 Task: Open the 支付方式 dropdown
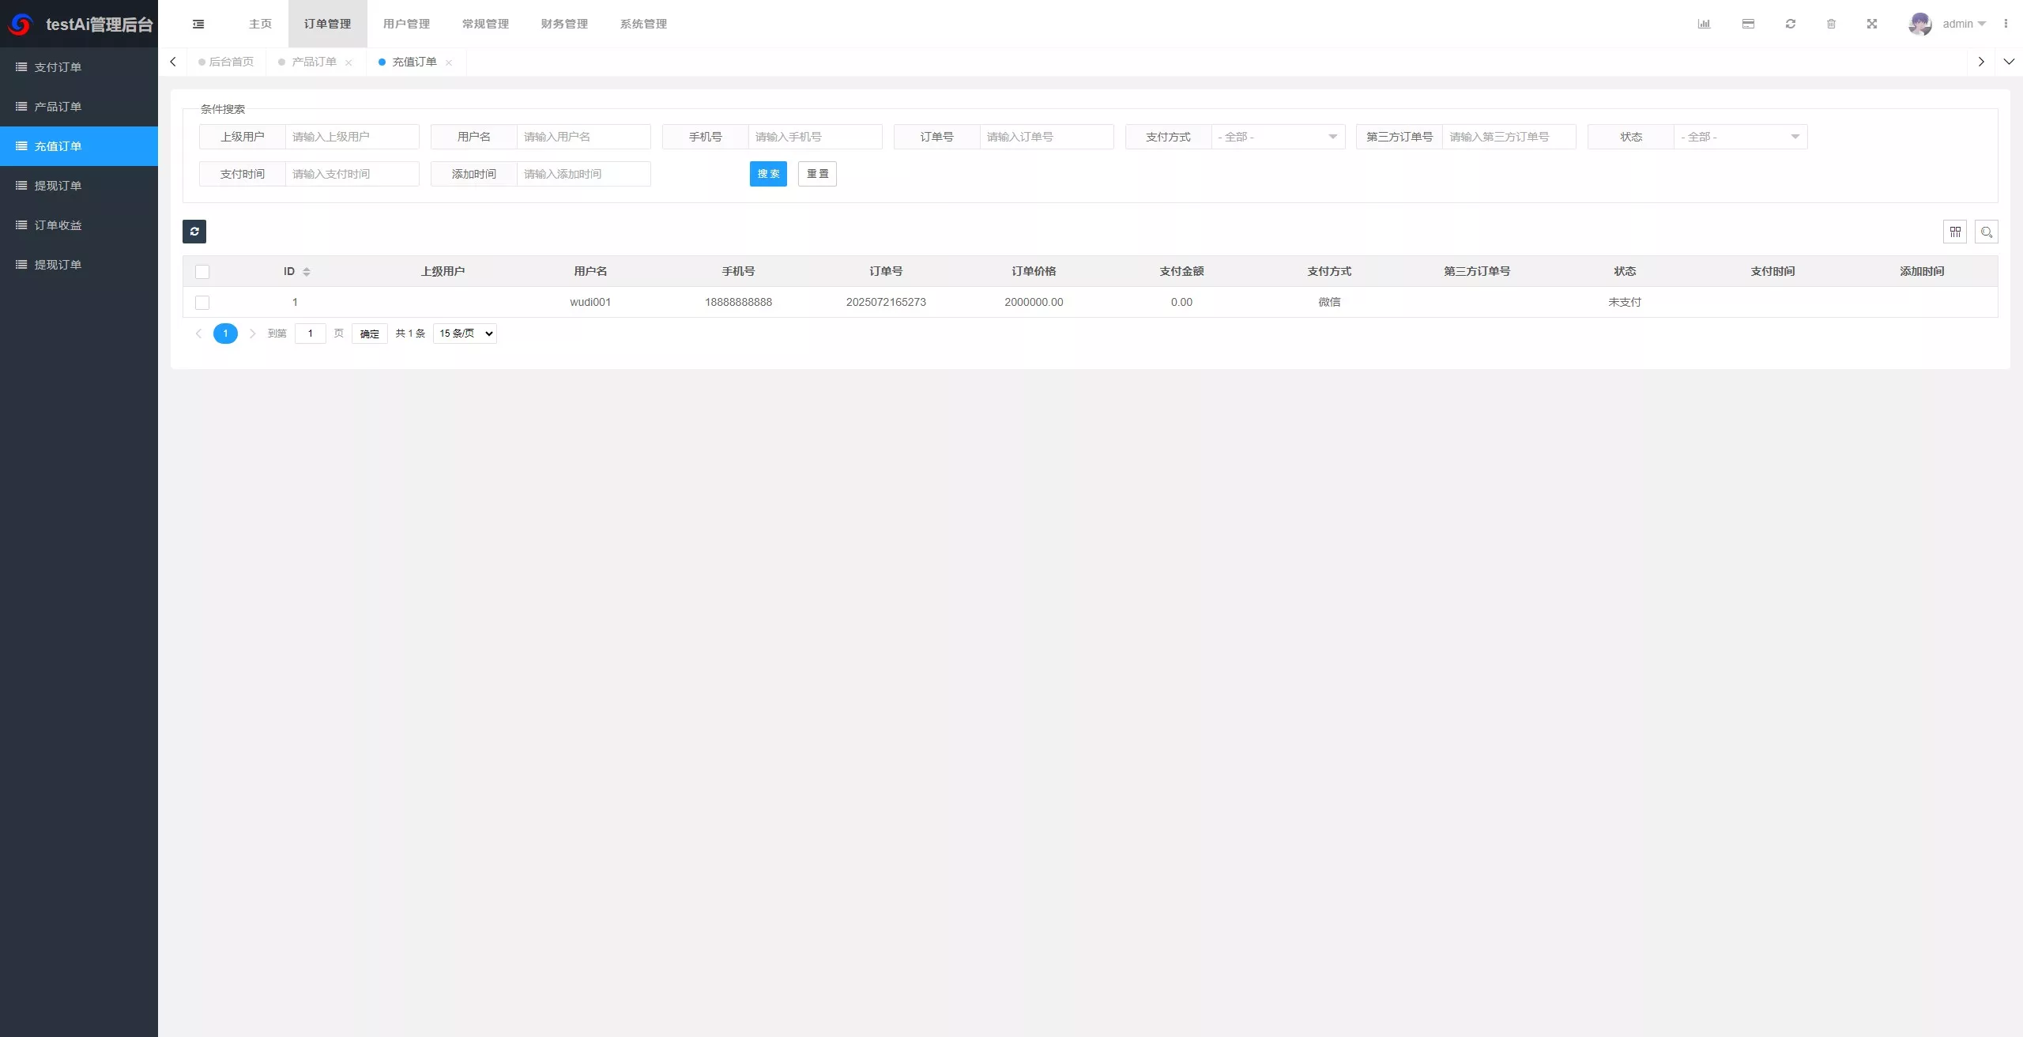(x=1278, y=137)
